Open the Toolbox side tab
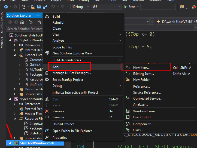Image resolution: width=197 pixels, height=148 pixels. [2, 42]
